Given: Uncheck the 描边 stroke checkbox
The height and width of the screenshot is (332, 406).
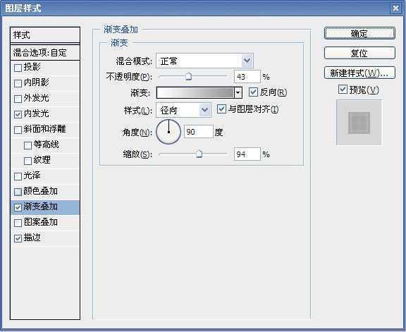Looking at the screenshot, I should [x=18, y=238].
